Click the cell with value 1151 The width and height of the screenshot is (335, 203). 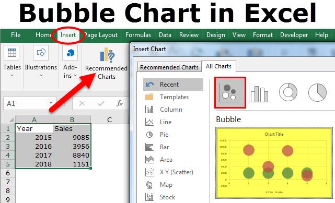tap(72, 164)
